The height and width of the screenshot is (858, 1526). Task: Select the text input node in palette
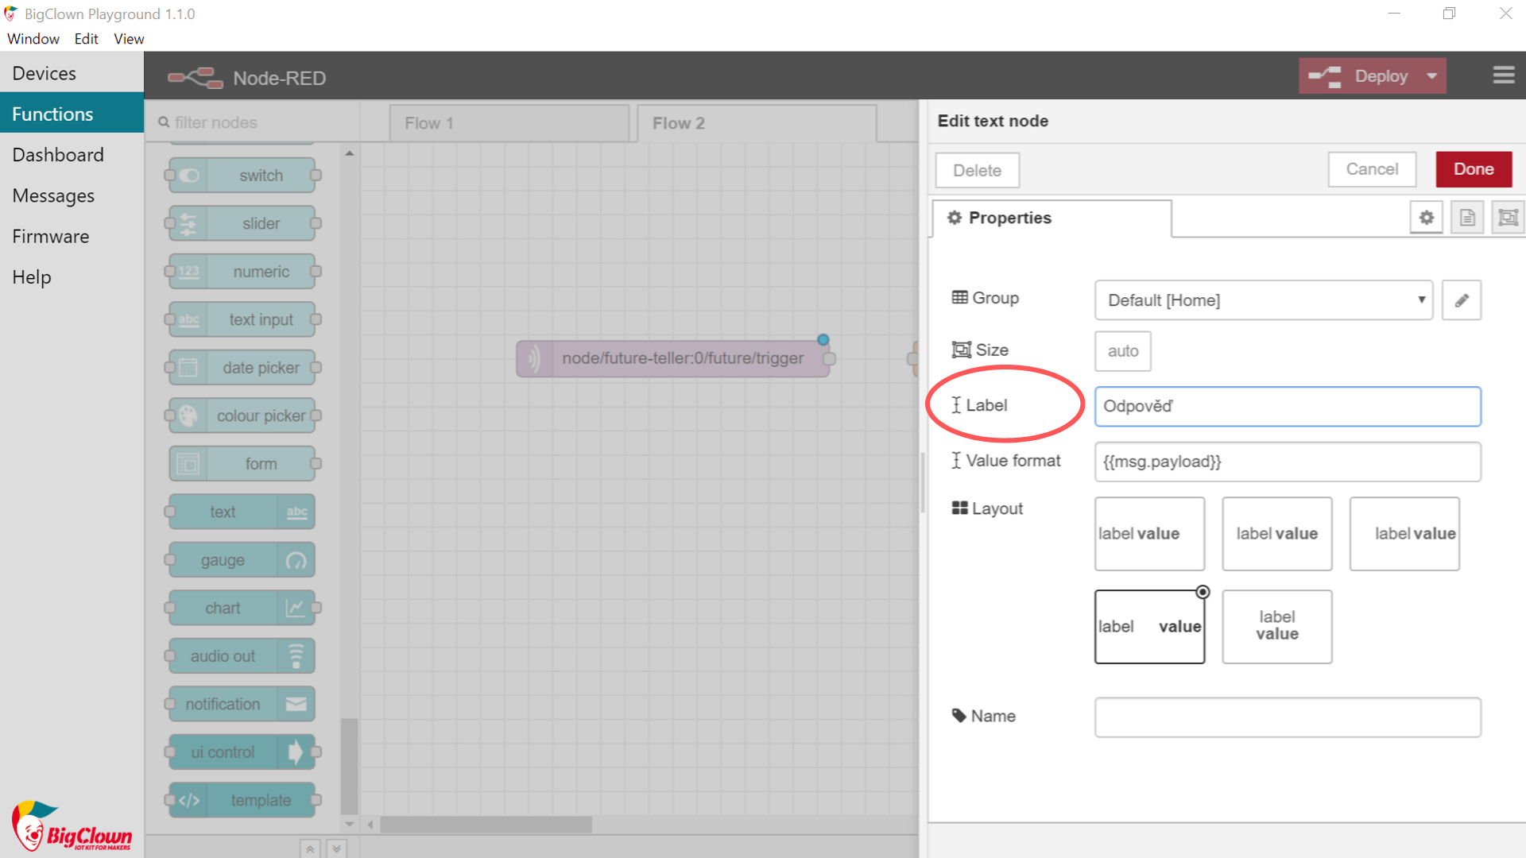tap(242, 320)
